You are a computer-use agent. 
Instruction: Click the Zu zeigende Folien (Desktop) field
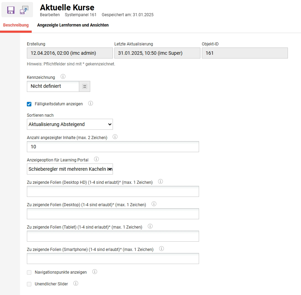pos(113,214)
